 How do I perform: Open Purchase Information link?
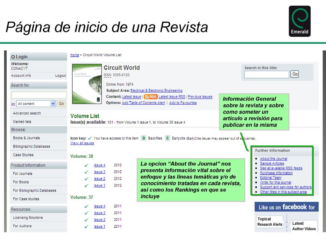click(x=276, y=173)
